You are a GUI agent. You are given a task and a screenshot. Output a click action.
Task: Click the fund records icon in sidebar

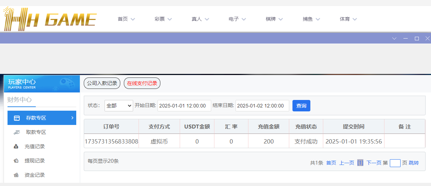click(16, 175)
